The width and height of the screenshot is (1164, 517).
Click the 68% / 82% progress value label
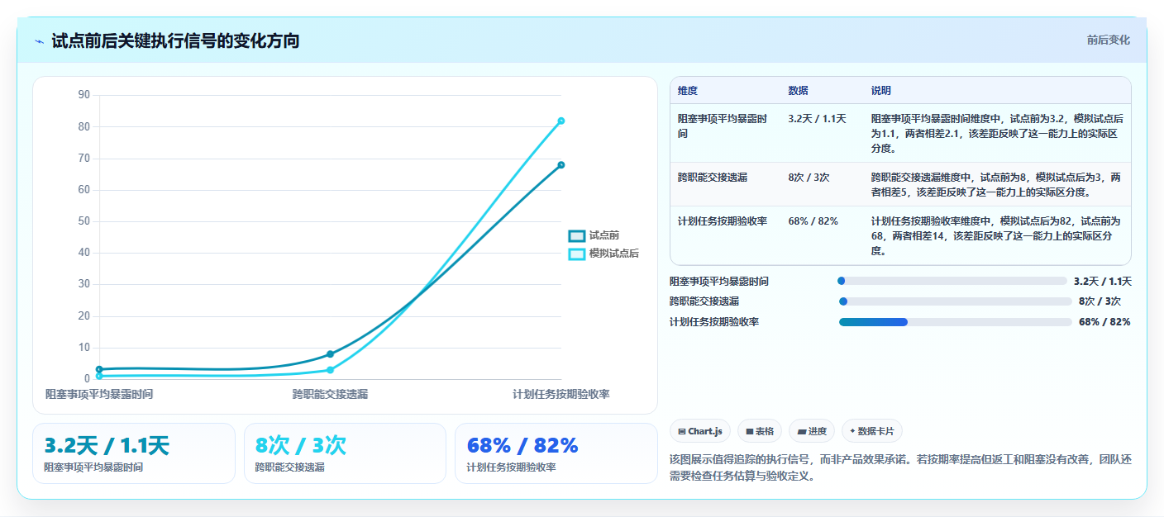tap(1104, 322)
